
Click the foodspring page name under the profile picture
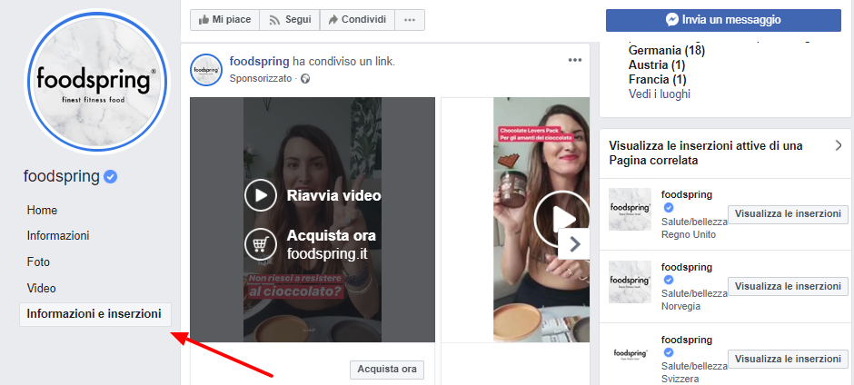62,176
